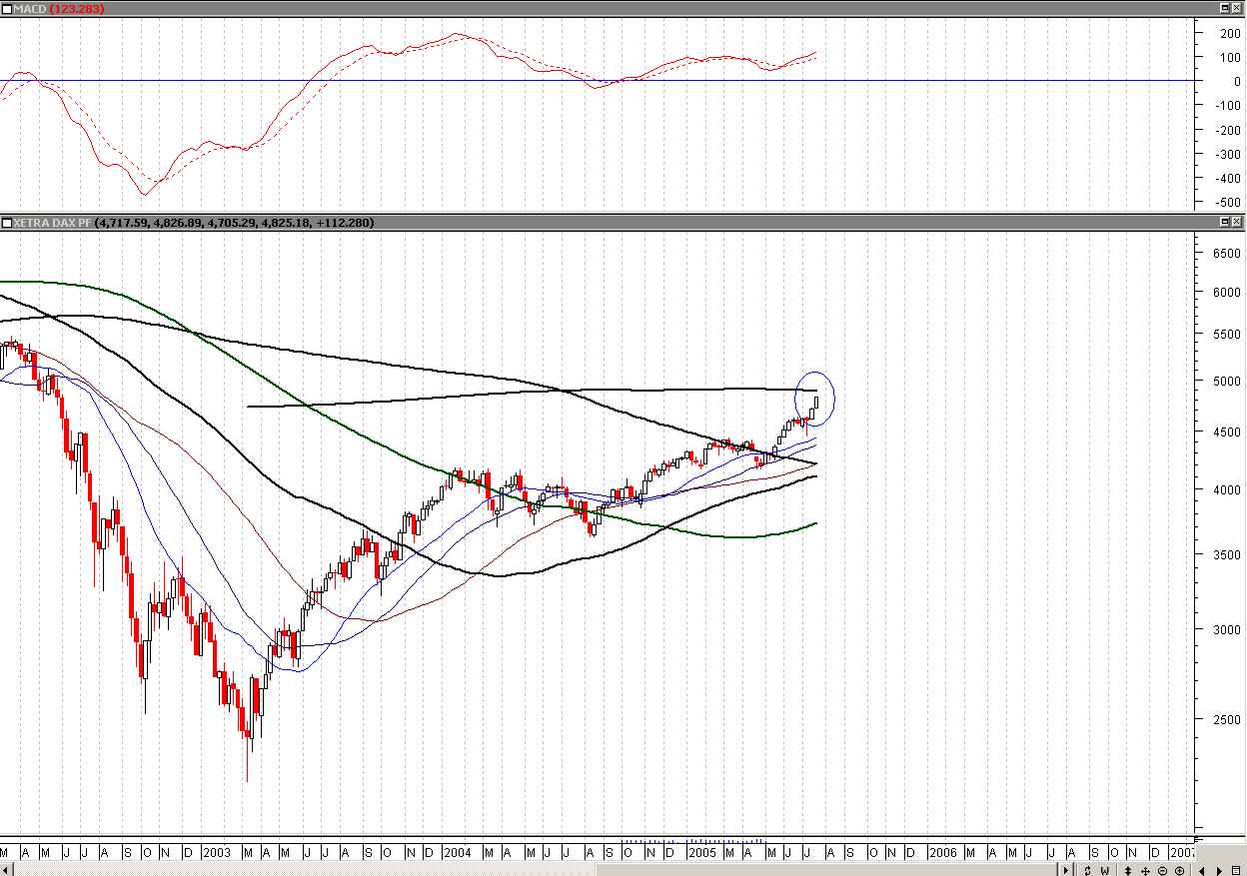Viewport: 1247px width, 876px height.
Task: Select the pan chart crosshair icon
Action: 1146,870
